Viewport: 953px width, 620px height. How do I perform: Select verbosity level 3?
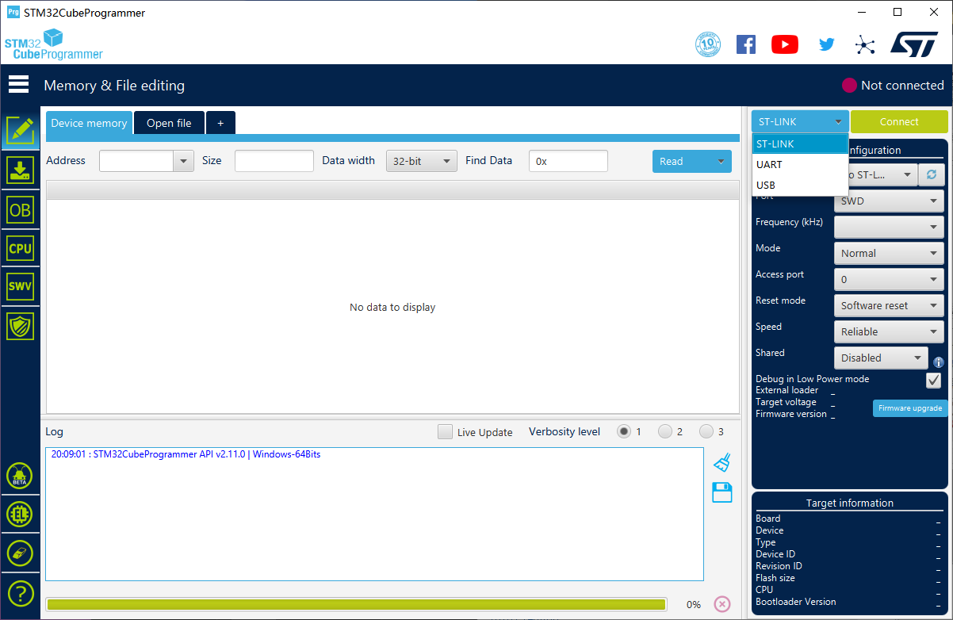tap(706, 431)
